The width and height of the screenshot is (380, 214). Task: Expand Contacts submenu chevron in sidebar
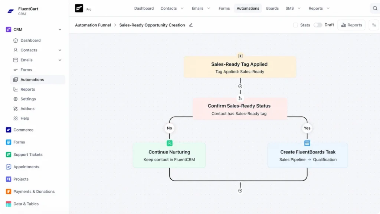[x=60, y=50]
